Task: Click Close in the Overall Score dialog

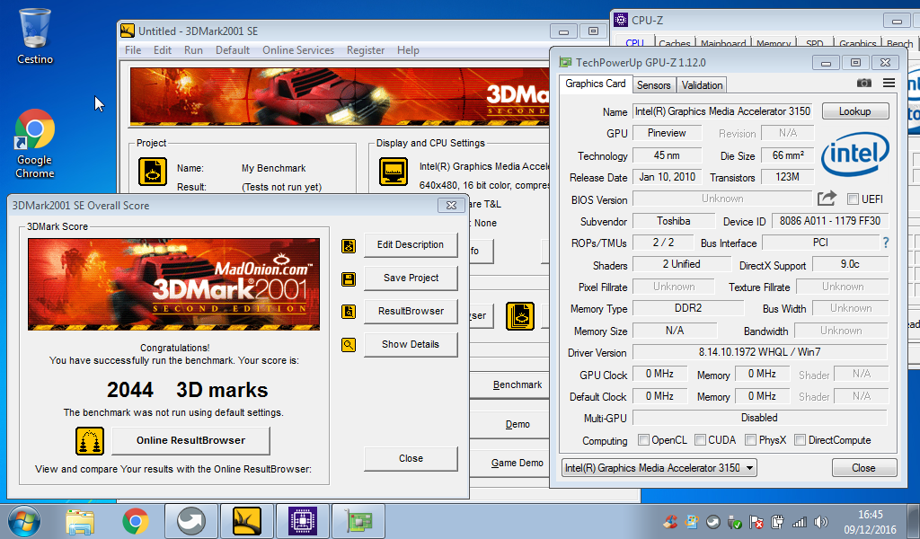Action: 411,459
